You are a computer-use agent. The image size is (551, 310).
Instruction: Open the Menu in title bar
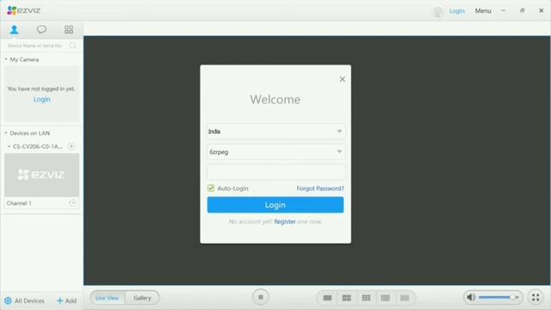coord(483,11)
